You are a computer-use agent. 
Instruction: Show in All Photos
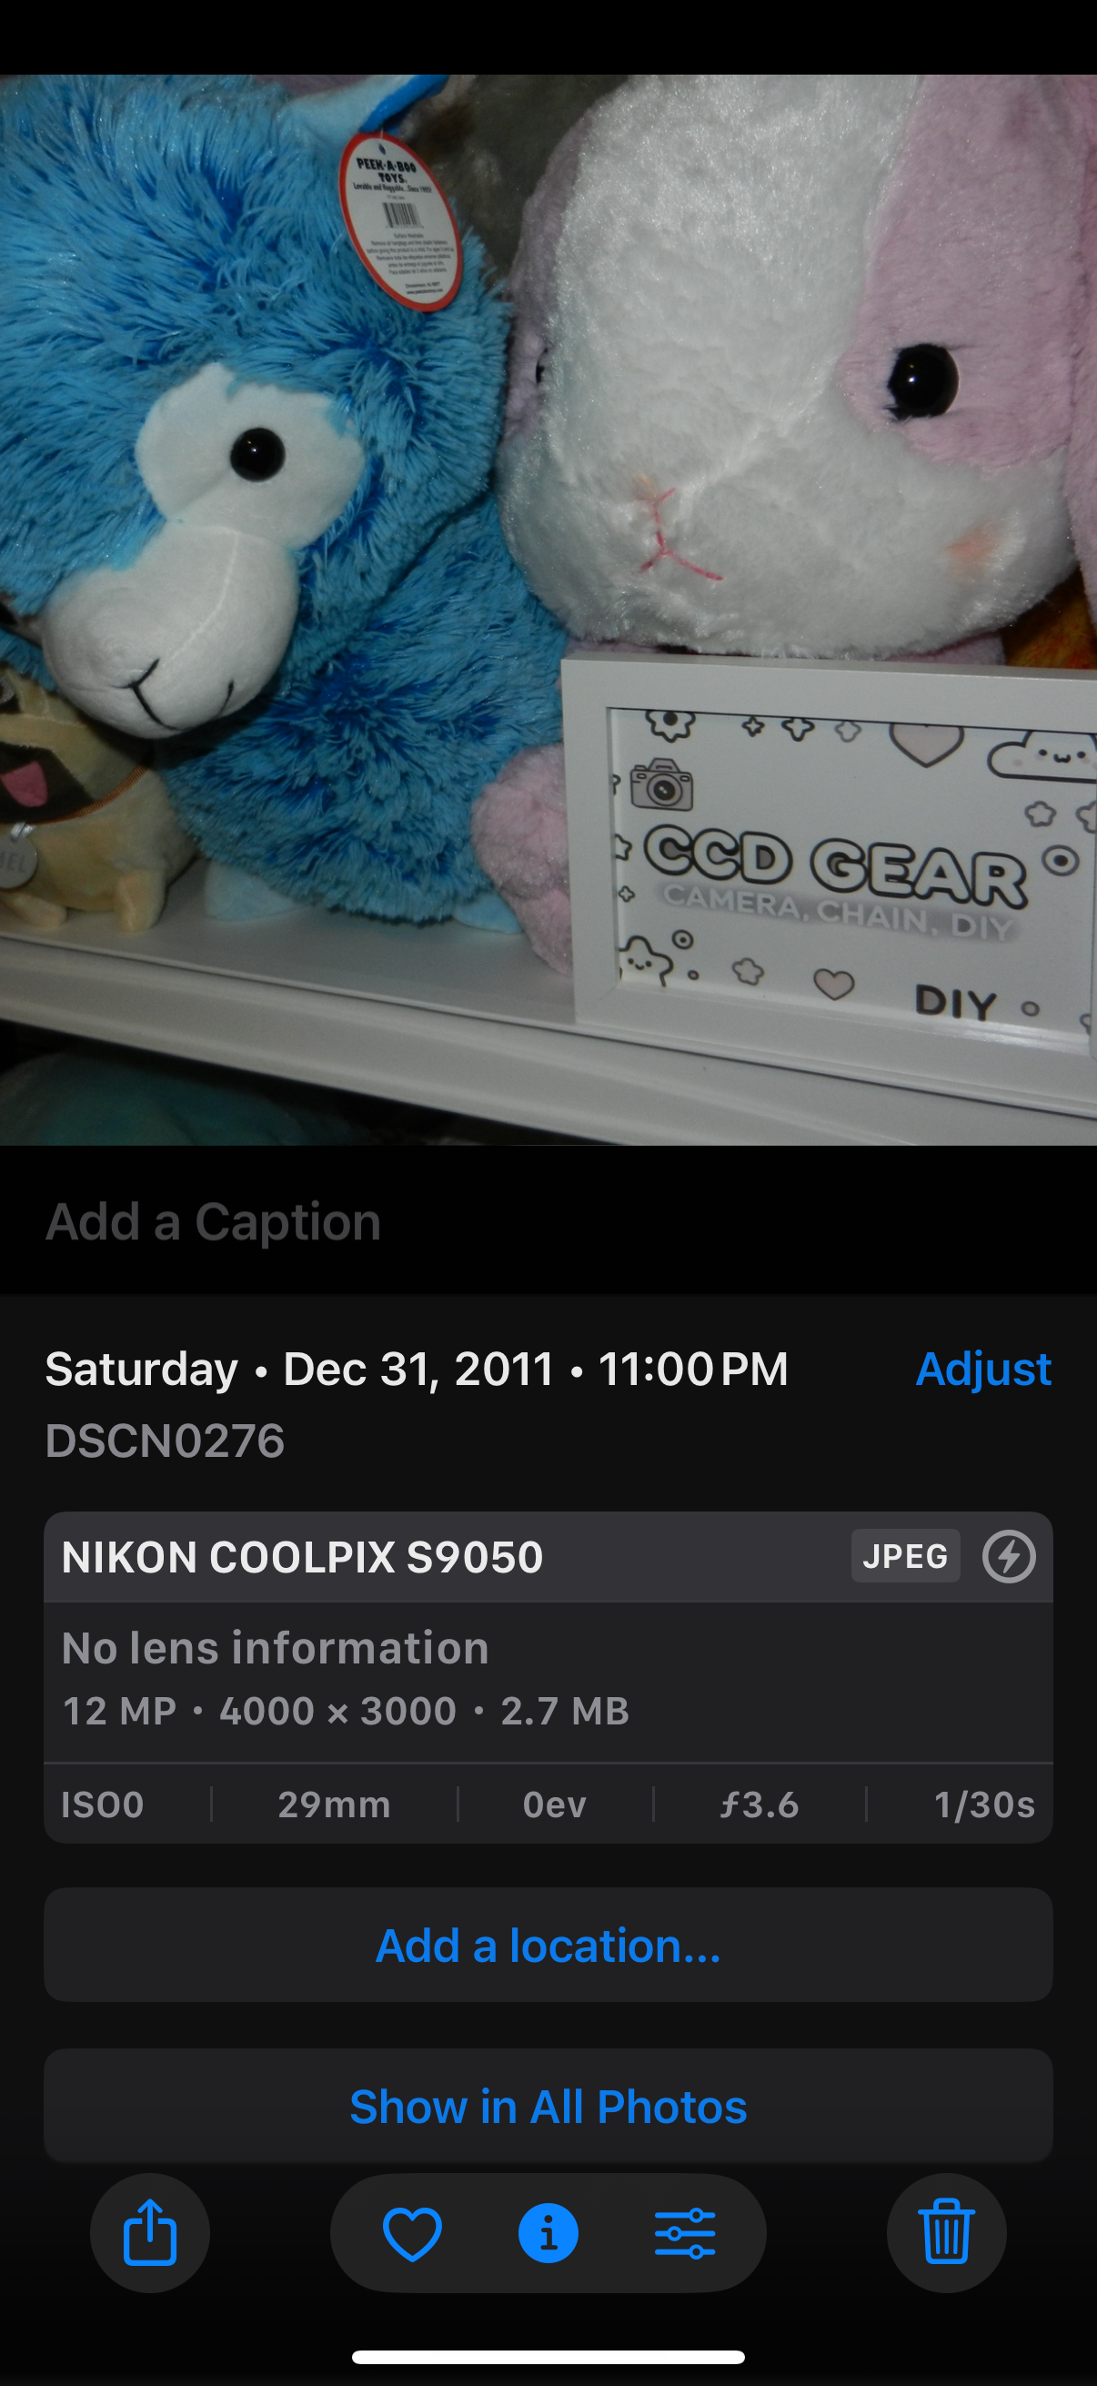coord(548,2106)
